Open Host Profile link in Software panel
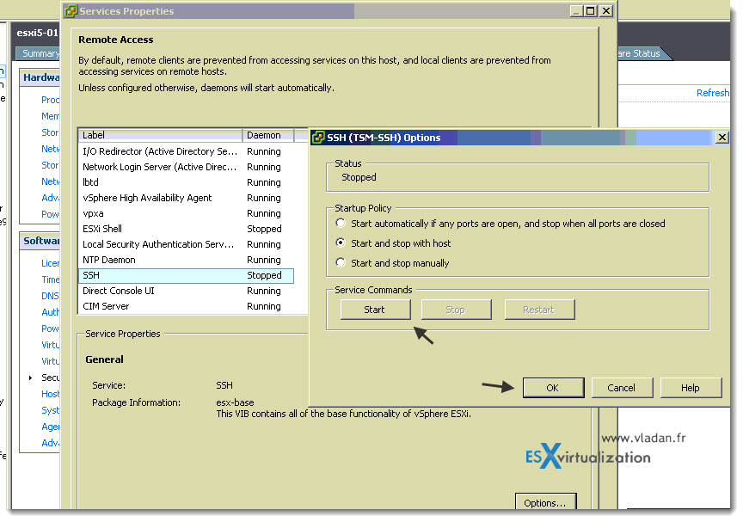Image resolution: width=743 pixels, height=522 pixels. click(x=50, y=394)
